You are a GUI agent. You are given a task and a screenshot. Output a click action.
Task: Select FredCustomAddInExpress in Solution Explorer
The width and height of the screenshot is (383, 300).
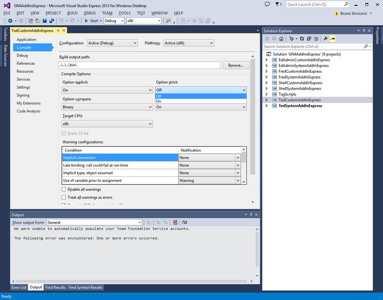300,71
